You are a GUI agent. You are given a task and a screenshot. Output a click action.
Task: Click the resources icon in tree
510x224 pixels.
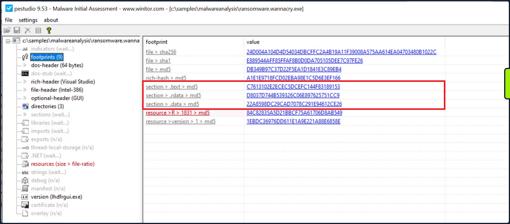(25, 164)
